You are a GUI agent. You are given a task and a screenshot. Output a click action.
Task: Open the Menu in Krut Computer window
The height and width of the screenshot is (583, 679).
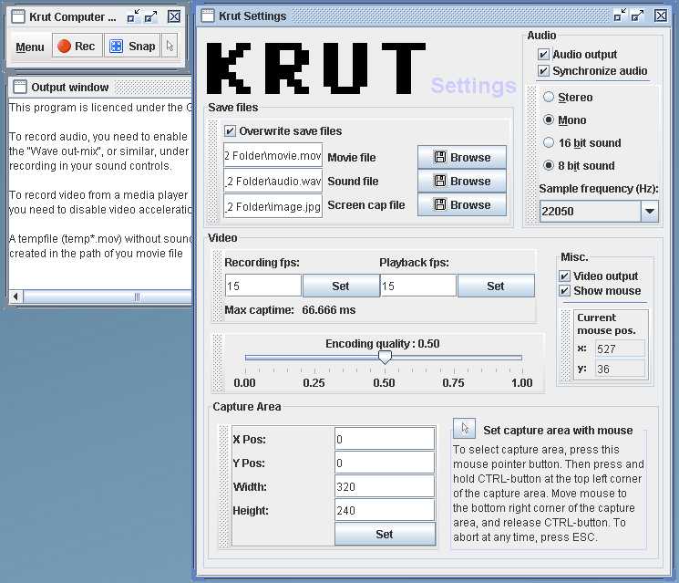tap(30, 47)
